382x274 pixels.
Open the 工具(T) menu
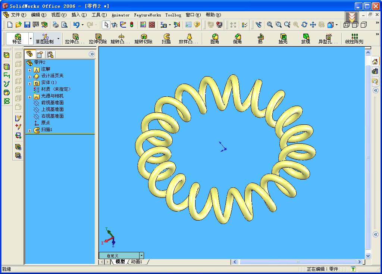(x=99, y=15)
